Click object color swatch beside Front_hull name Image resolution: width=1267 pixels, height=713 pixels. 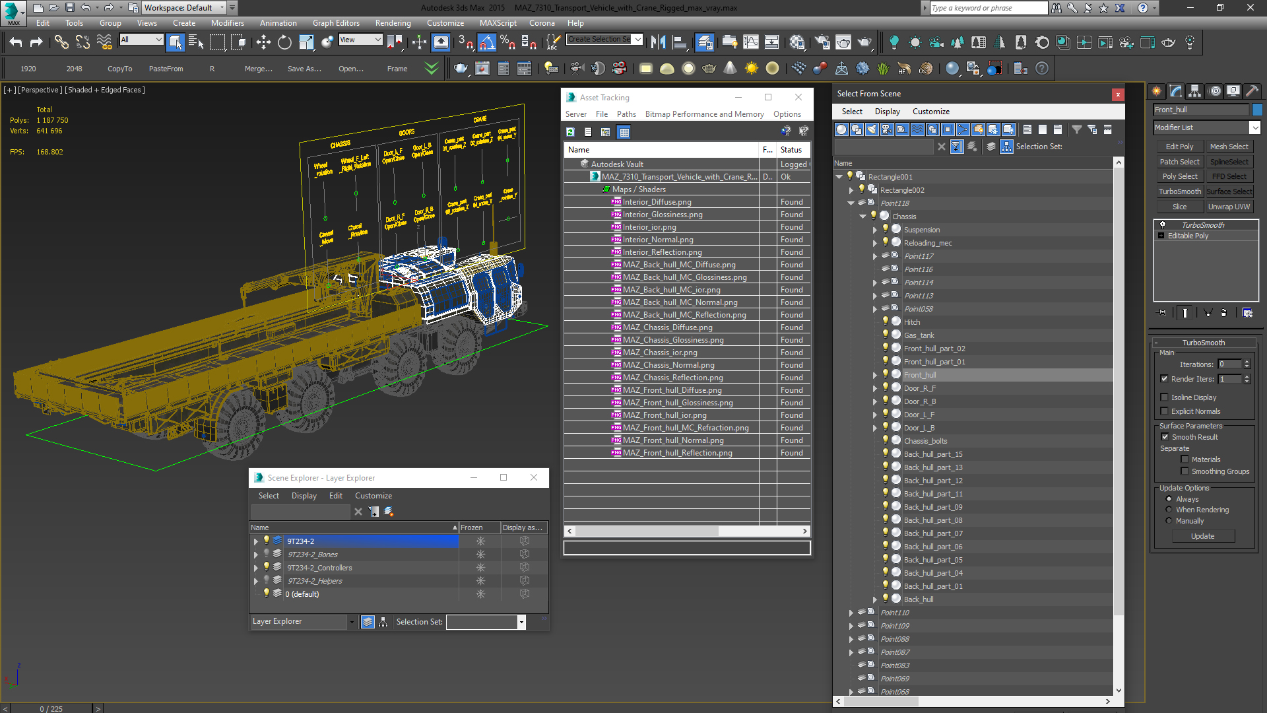[x=1257, y=110]
